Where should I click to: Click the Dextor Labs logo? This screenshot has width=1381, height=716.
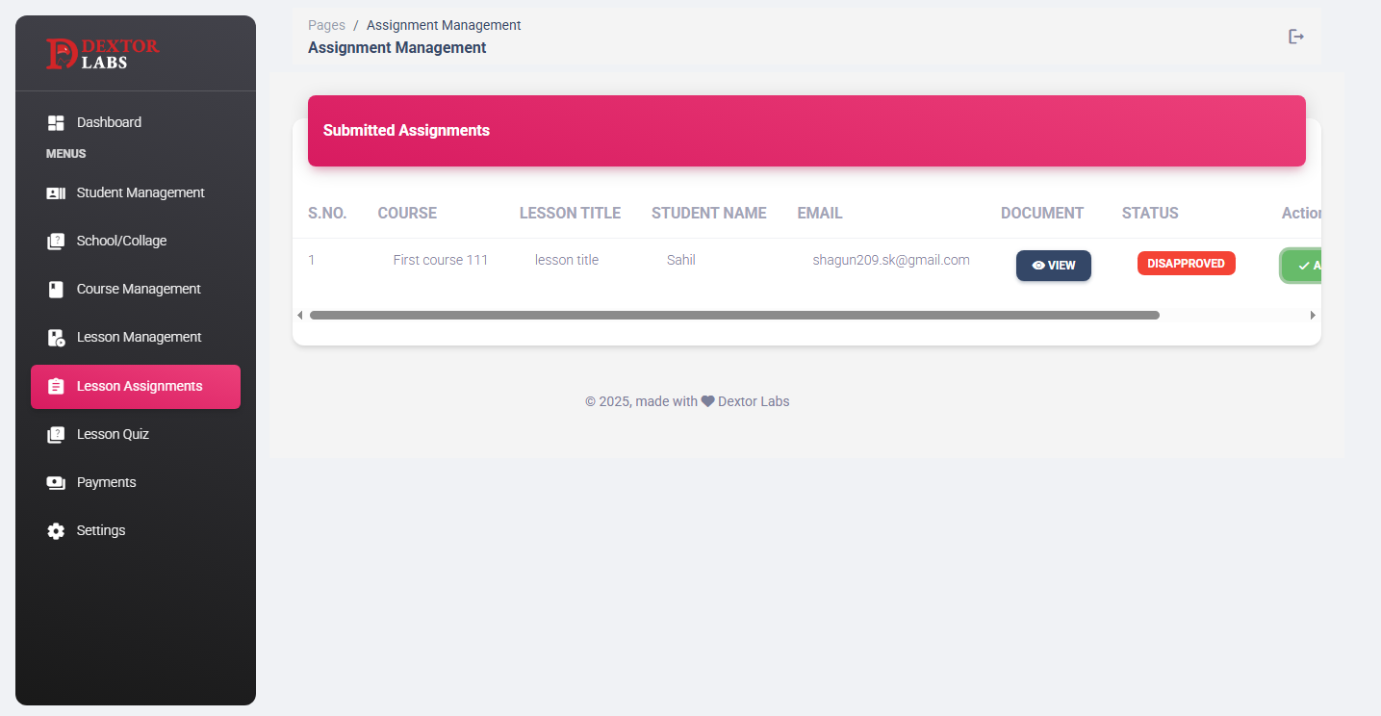(x=103, y=54)
